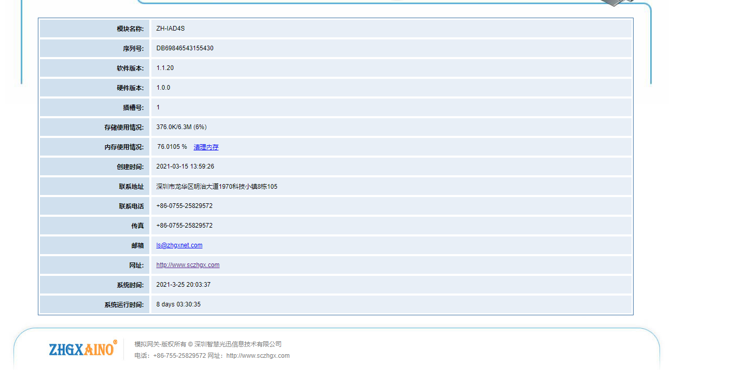Screen dimensions: 729x377
Task: Click the uptime value 8 days 03:30:35
Action: (178, 304)
